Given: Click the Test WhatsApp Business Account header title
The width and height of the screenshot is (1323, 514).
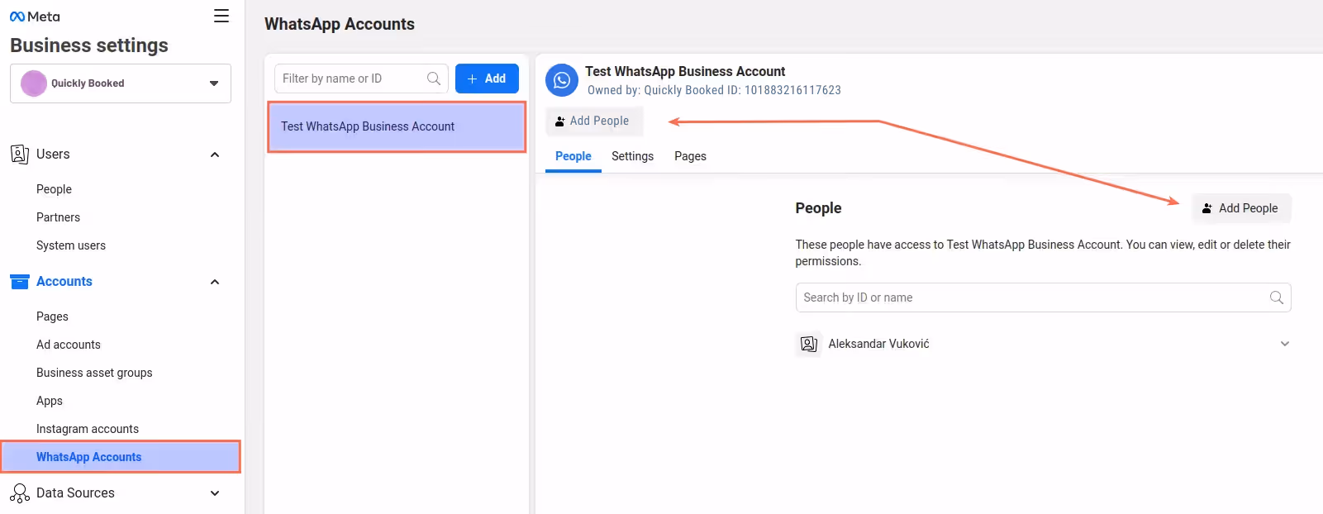Looking at the screenshot, I should point(685,72).
